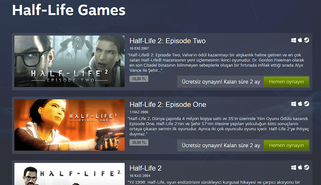Click 15,50 TL price tag for Episode One
Image resolution: width=321 pixels, height=185 pixels.
point(139,143)
